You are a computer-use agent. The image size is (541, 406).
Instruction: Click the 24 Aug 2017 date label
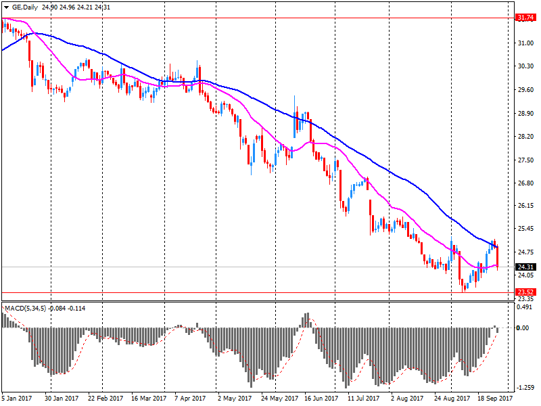tap(452, 399)
